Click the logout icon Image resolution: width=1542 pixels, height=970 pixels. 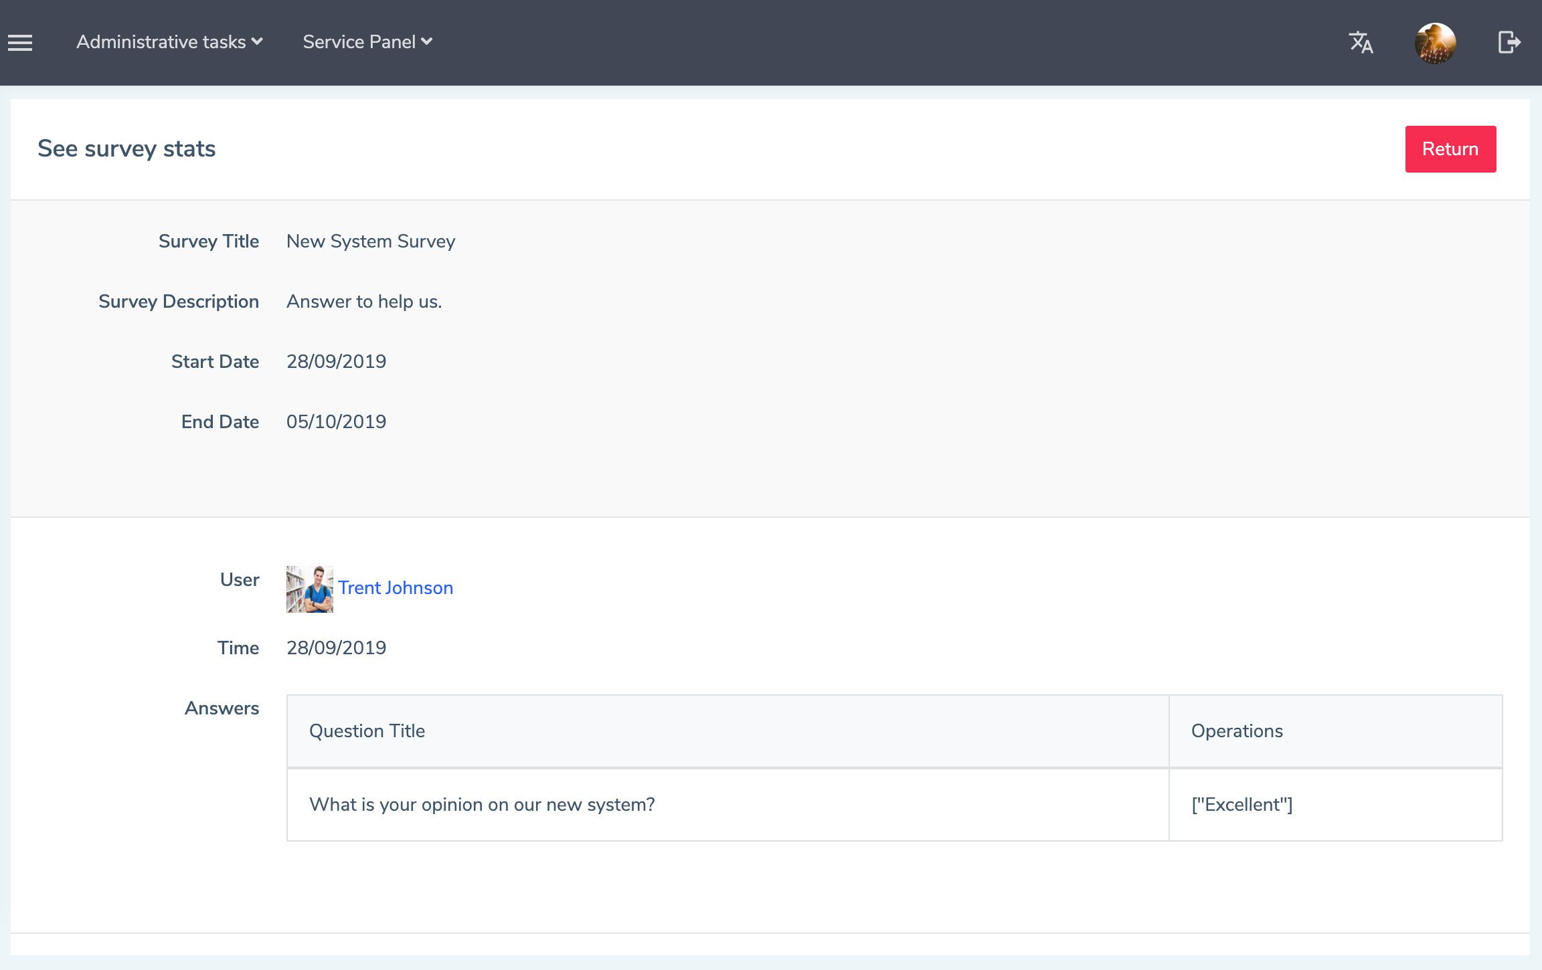coord(1509,43)
